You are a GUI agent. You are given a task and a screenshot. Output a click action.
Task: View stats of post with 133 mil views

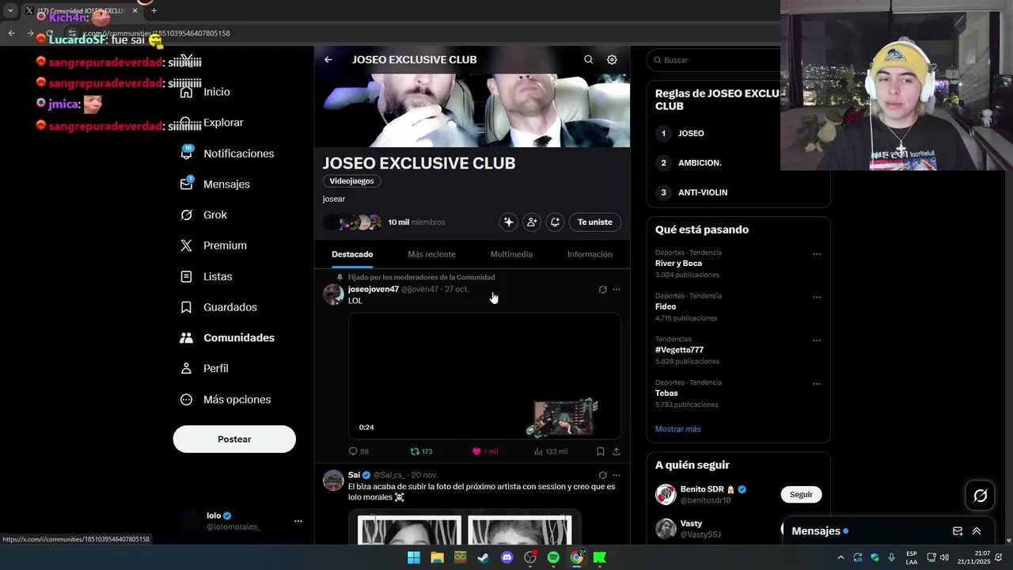[551, 451]
